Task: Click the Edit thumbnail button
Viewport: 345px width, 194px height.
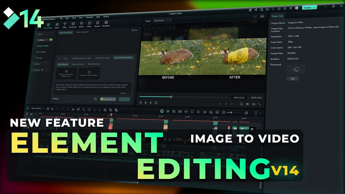Action: pos(293,79)
